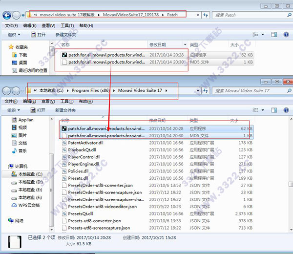Open 工具(T) menu in Patch window
Viewport: 293px width, 254px height.
coord(67,25)
